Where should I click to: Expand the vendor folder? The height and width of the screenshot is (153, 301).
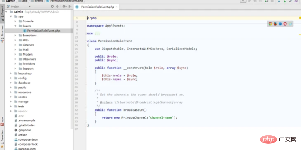[x=11, y=111]
